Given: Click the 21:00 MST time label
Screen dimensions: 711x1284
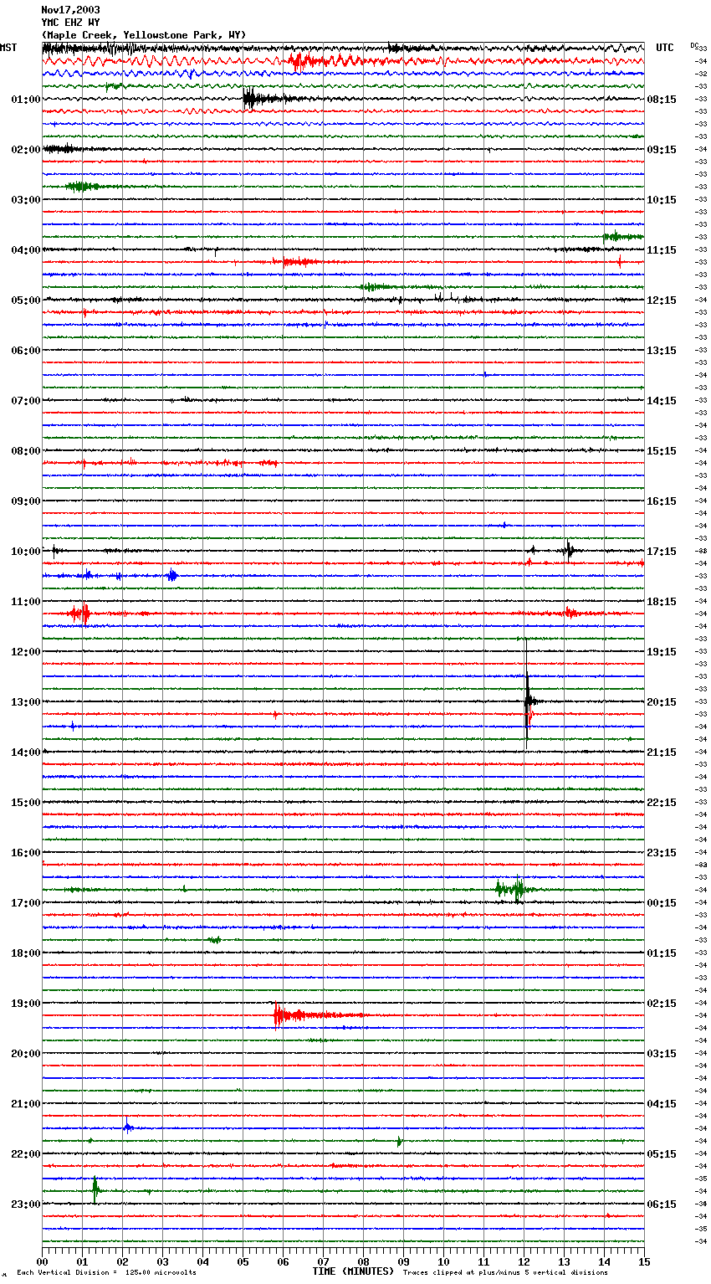Looking at the screenshot, I should click(26, 1104).
